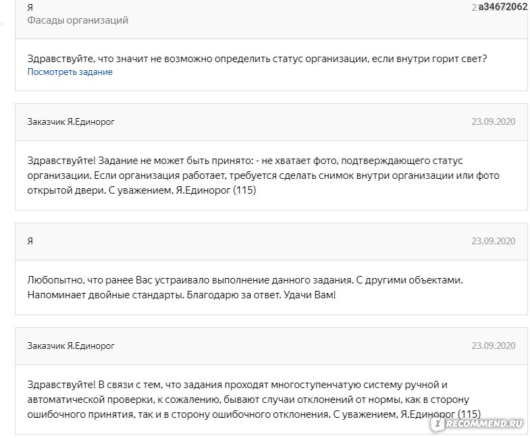Select the first "Заказчик Я.Единорог" sender name
530x438 pixels.
pos(71,121)
